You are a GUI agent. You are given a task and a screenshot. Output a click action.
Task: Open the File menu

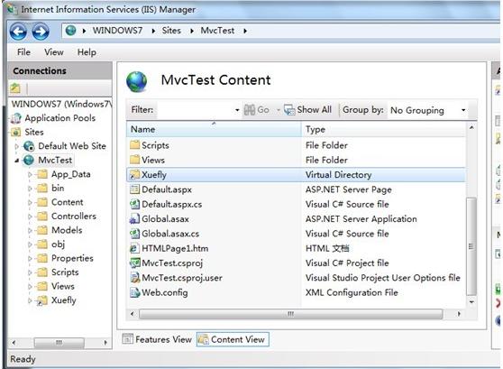(x=23, y=52)
